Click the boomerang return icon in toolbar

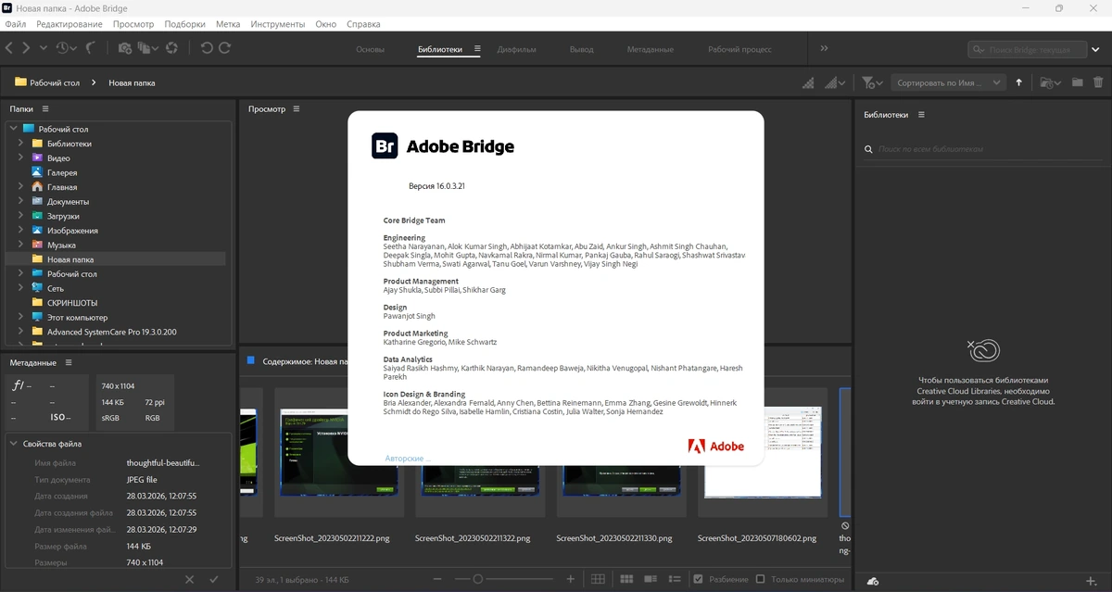pyautogui.click(x=91, y=48)
